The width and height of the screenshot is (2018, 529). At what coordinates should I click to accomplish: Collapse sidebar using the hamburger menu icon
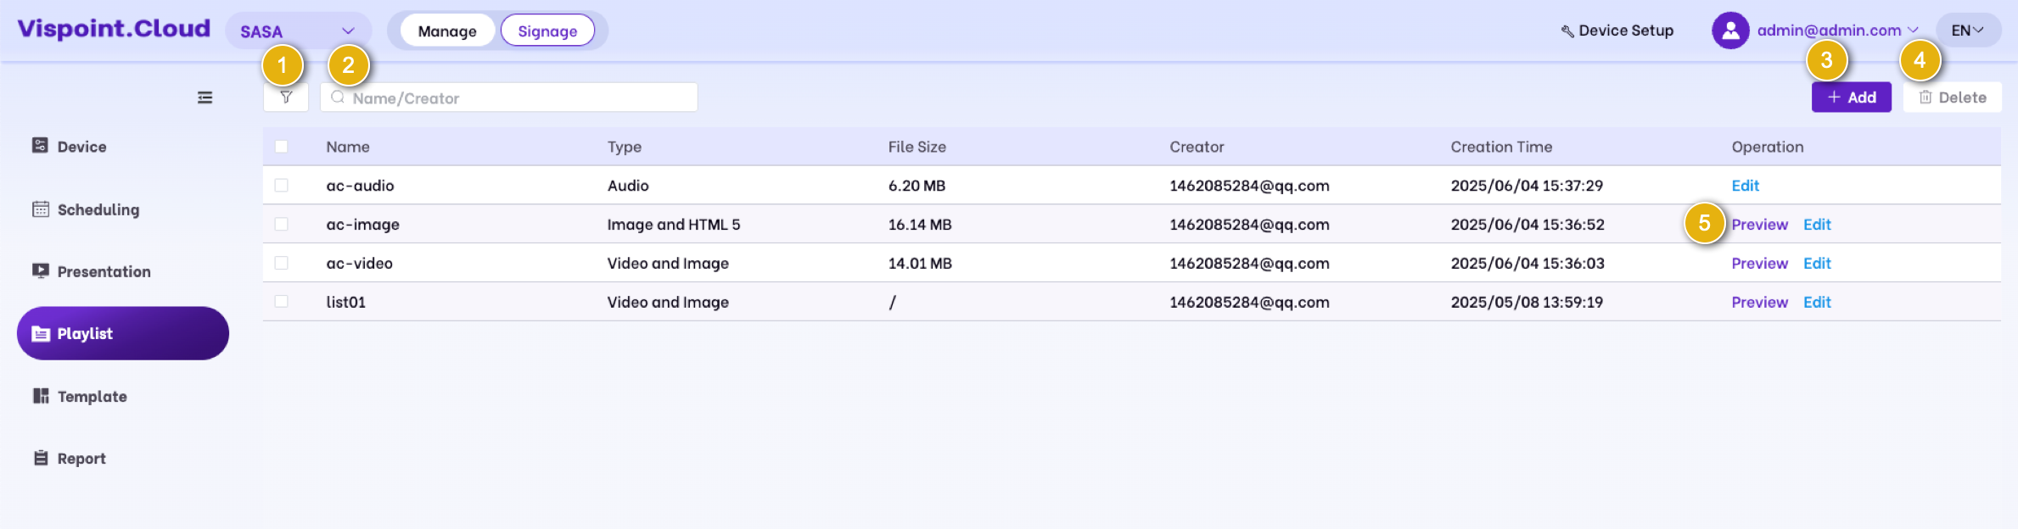pyautogui.click(x=205, y=97)
